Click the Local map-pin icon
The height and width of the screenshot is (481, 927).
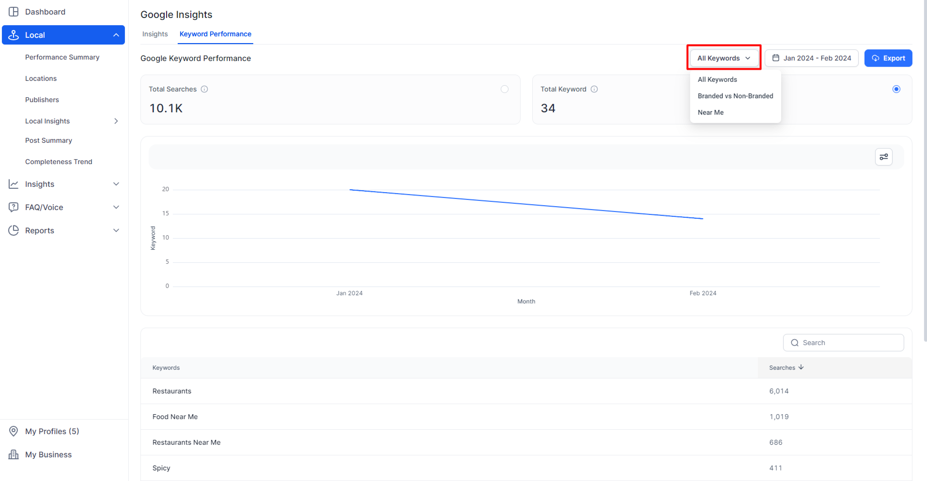tap(14, 35)
